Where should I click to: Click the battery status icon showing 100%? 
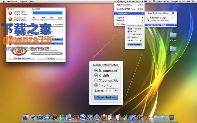[158, 2]
